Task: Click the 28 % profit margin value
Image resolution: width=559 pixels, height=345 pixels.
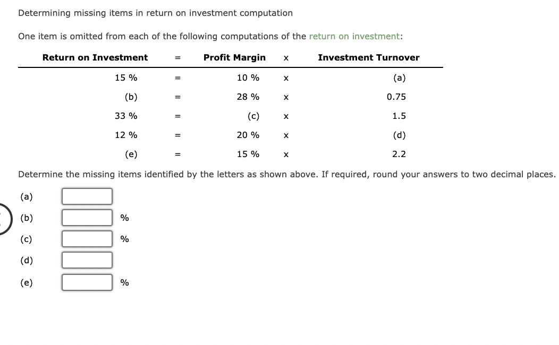Action: coord(249,97)
